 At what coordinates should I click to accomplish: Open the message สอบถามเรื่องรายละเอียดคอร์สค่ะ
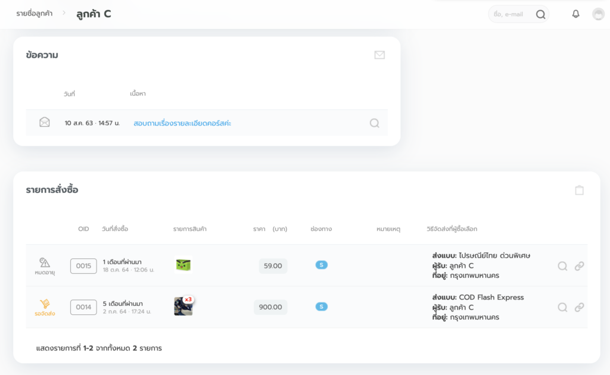tap(182, 123)
